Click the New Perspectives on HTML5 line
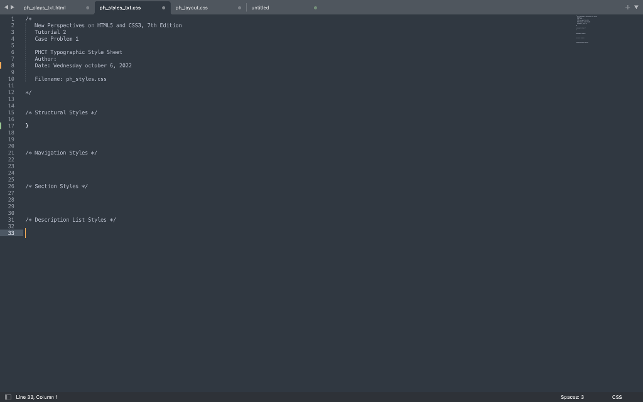Image resolution: width=643 pixels, height=402 pixels. (x=108, y=25)
